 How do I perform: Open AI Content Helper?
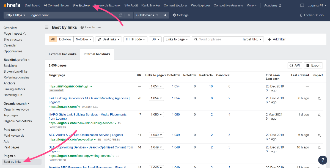click(x=56, y=5)
